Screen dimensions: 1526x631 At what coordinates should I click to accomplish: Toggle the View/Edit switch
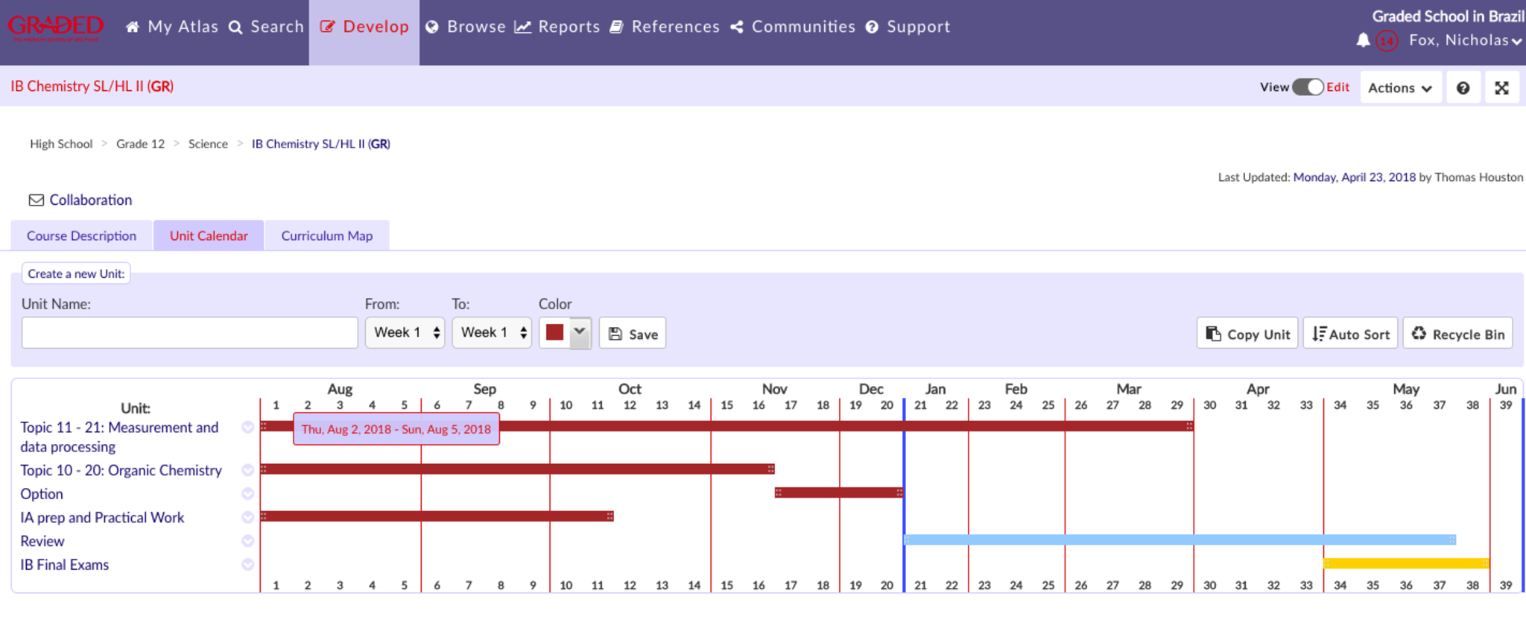tap(1308, 87)
